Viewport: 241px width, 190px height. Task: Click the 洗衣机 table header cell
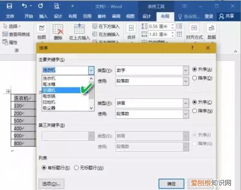23,98
